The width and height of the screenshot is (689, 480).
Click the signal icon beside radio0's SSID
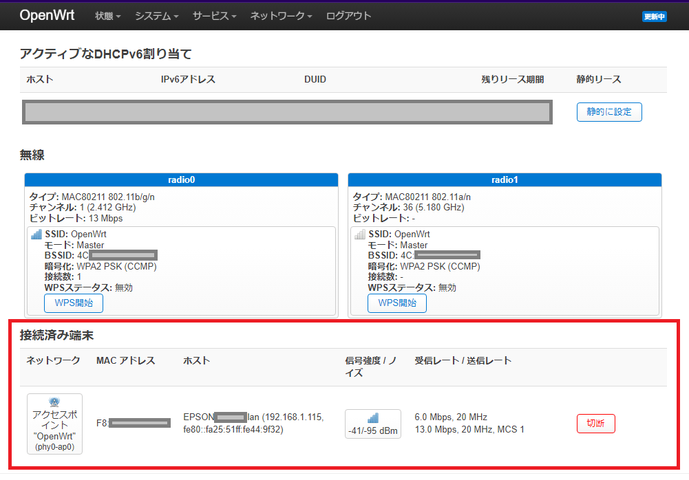35,234
